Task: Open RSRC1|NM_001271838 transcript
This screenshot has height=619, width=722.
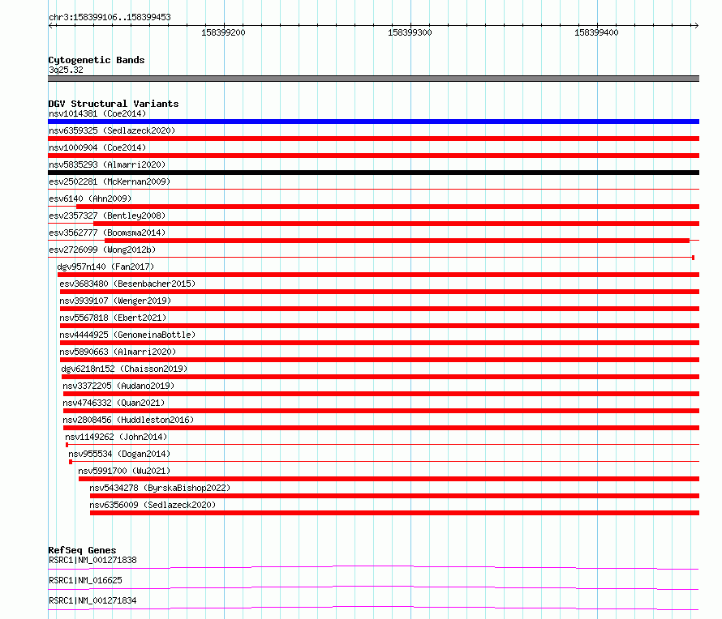Action: [x=92, y=560]
